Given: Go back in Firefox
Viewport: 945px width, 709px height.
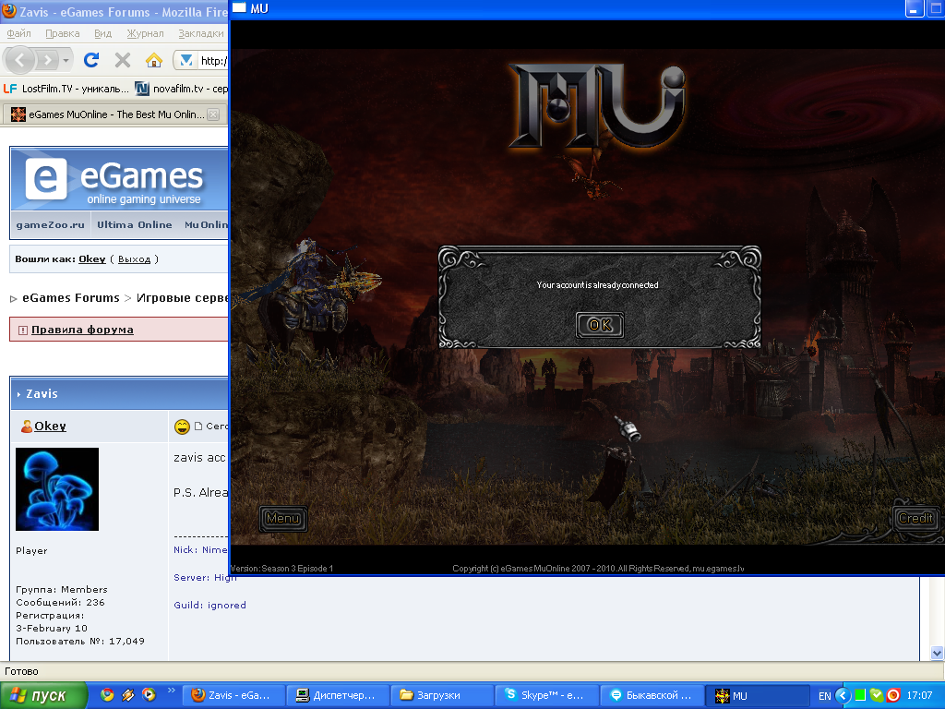Looking at the screenshot, I should pos(20,60).
